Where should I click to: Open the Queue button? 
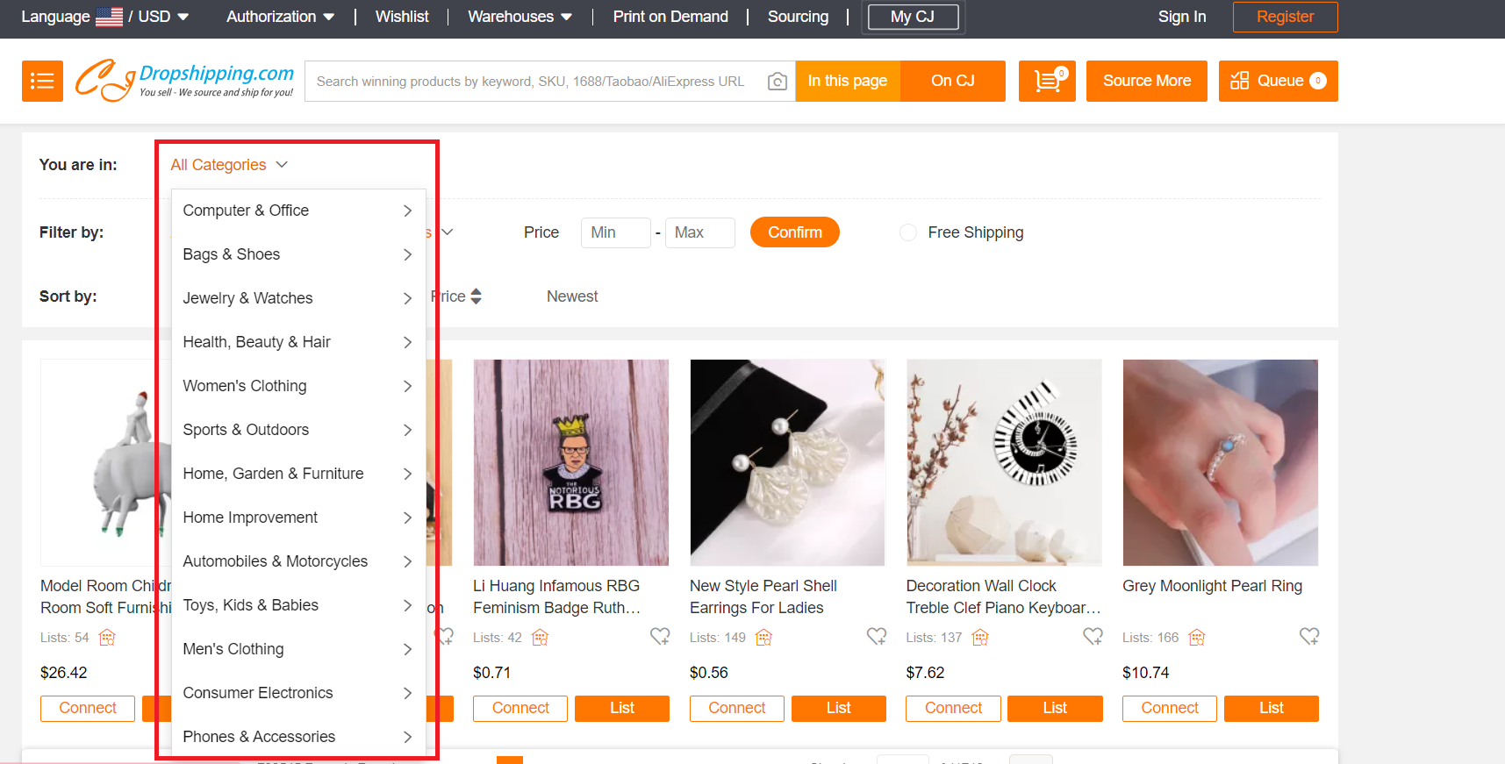(x=1278, y=81)
